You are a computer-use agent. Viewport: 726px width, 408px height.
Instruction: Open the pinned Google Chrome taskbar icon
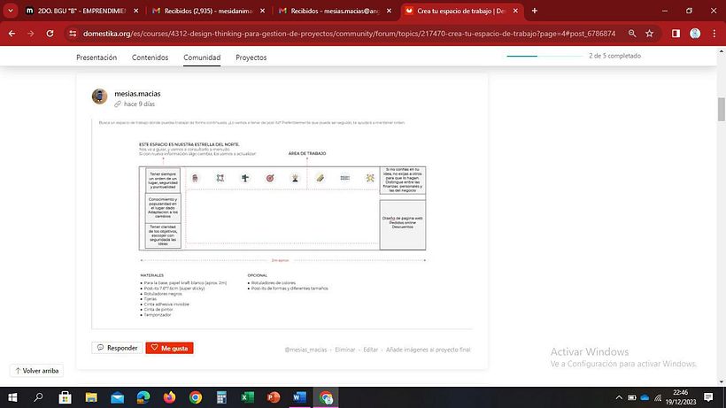196,397
